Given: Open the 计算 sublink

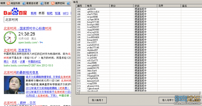Looking at the screenshot, I should [x=23, y=62].
